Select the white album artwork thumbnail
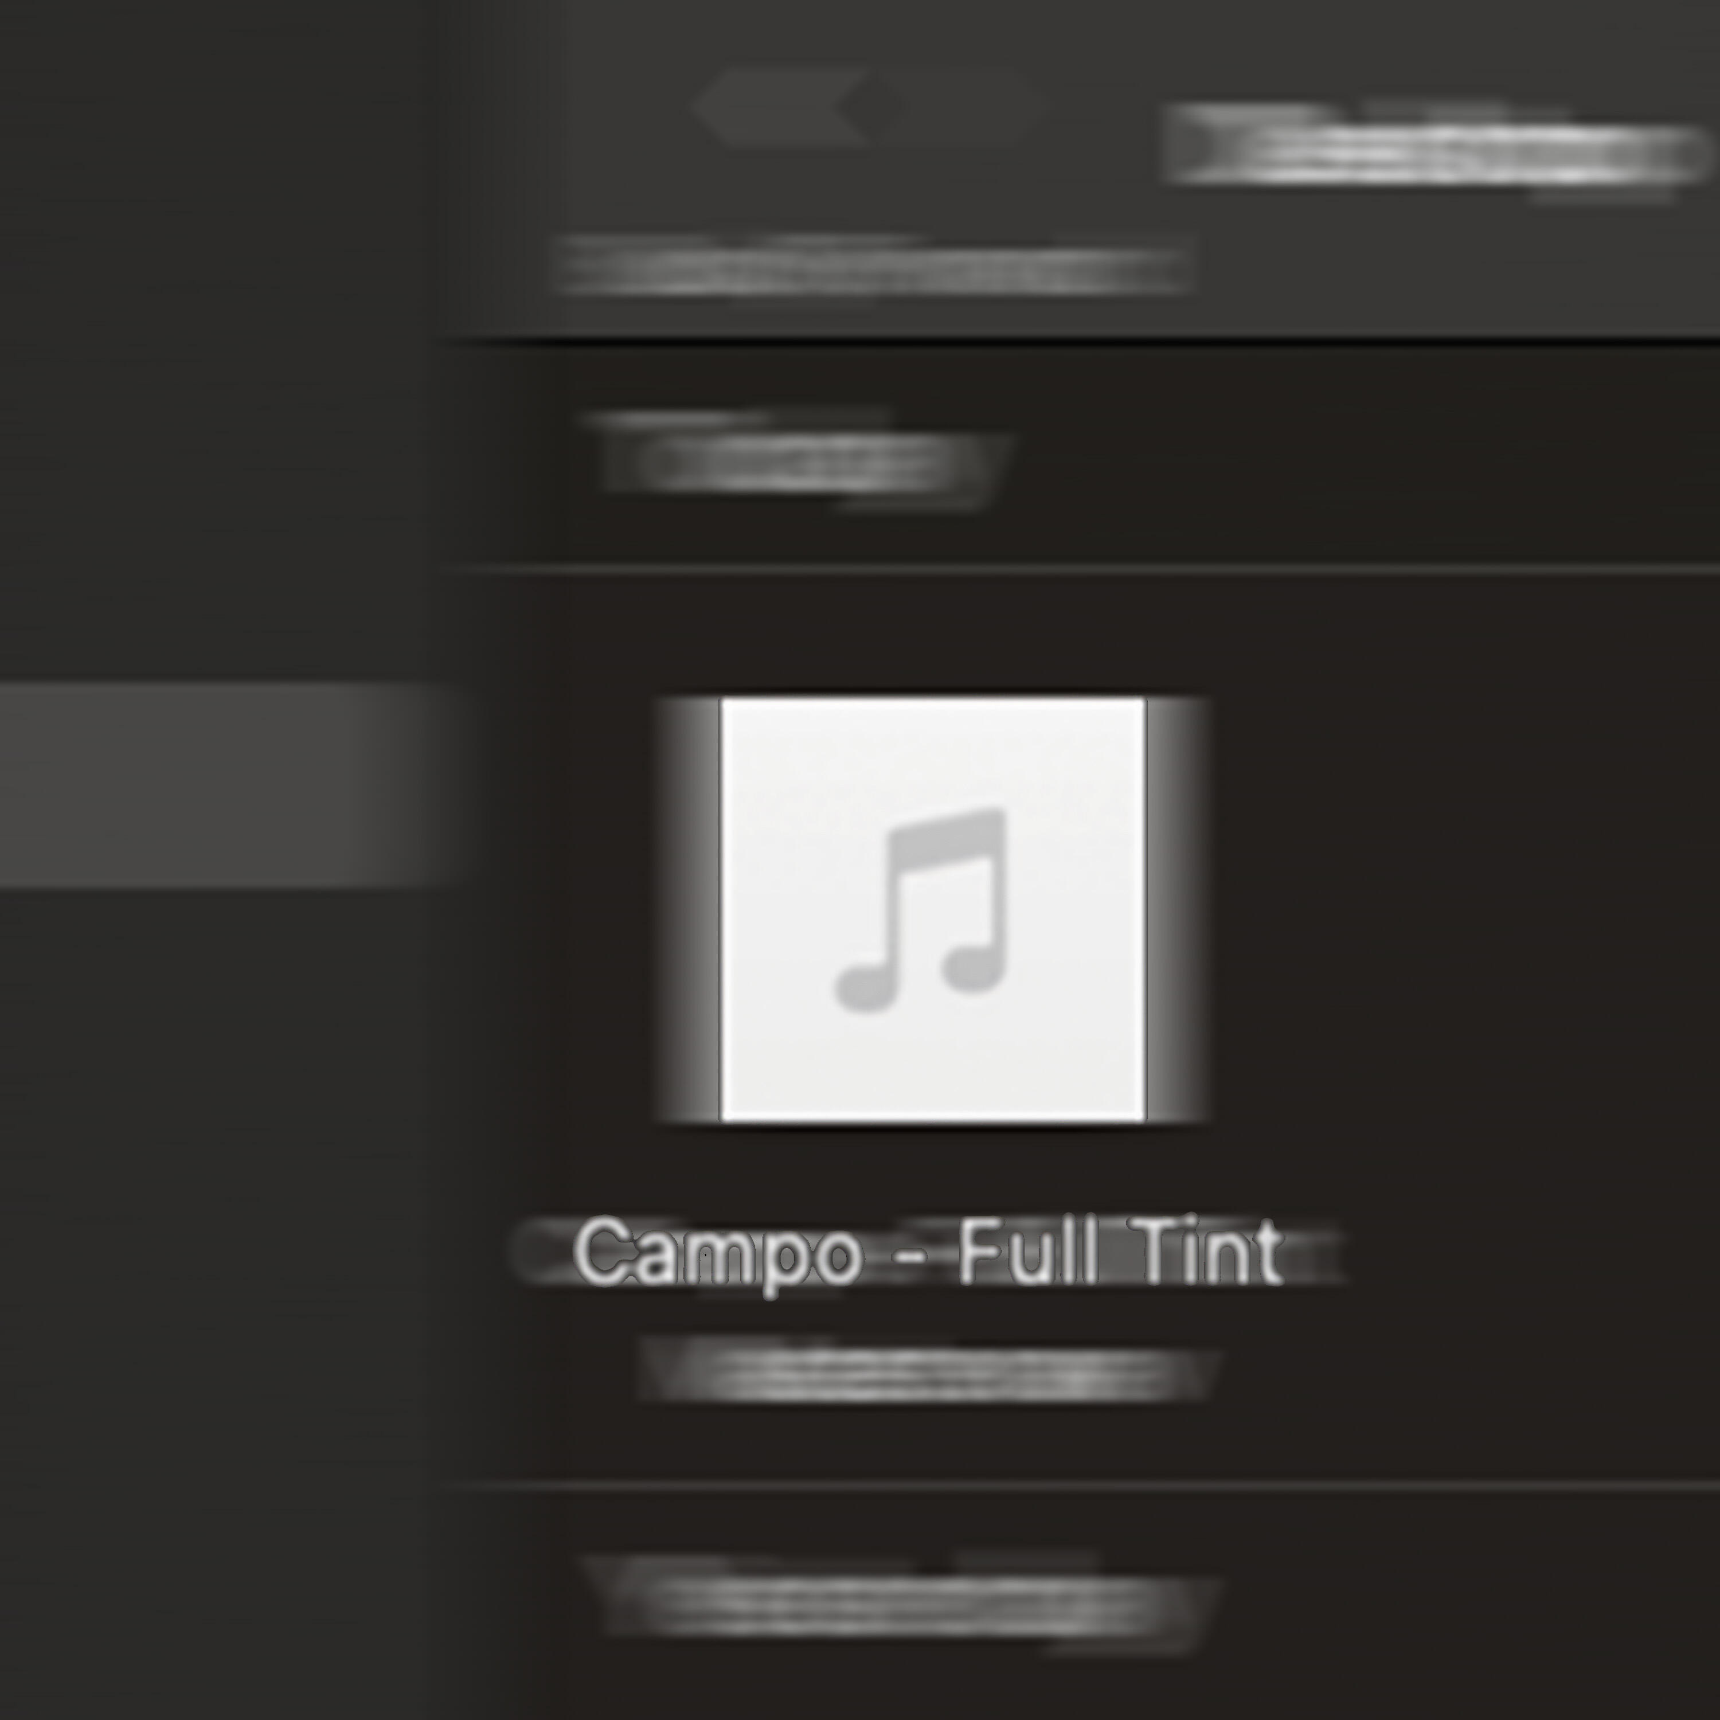This screenshot has height=1720, width=1720. pyautogui.click(x=932, y=910)
